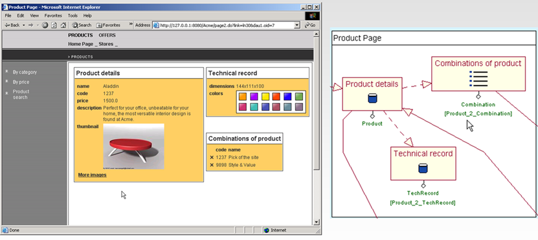Screen dimensions: 538x240
Task: Pick the slate blue-gray color swatch
Action: tap(287, 107)
